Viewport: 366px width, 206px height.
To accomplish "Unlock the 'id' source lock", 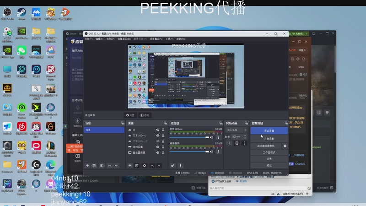I will pyautogui.click(x=163, y=130).
